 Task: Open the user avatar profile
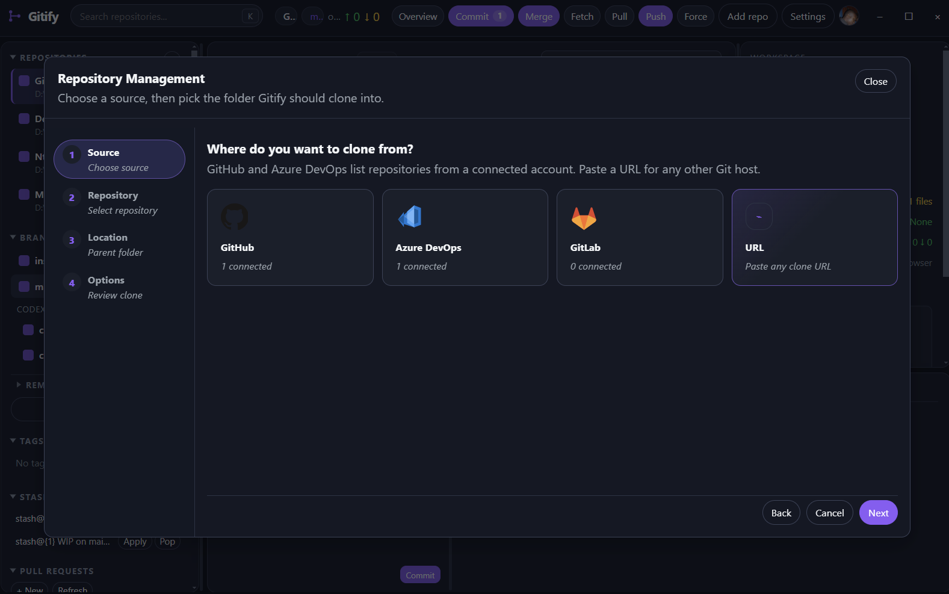(x=849, y=16)
